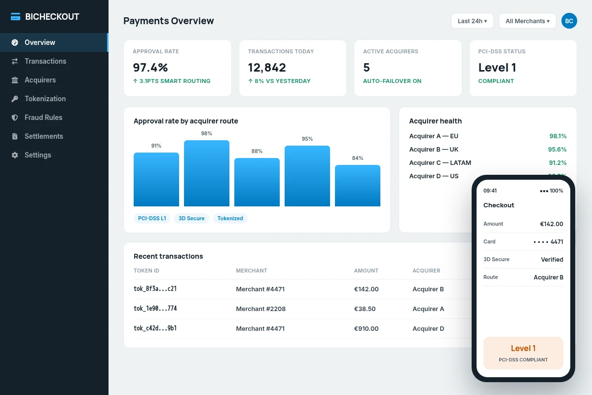This screenshot has height=395, width=592.
Task: Click the 100% battery indicator on phone
Action: 552,191
